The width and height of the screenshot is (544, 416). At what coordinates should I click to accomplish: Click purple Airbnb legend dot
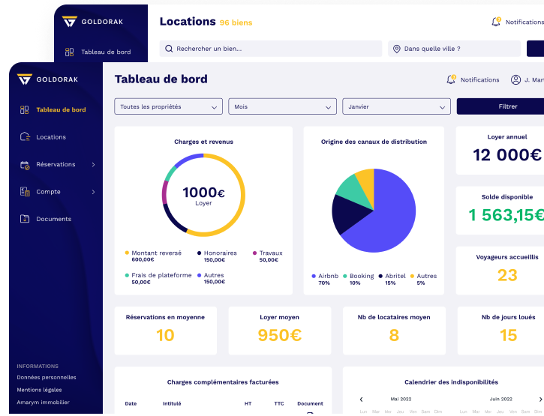tap(314, 276)
